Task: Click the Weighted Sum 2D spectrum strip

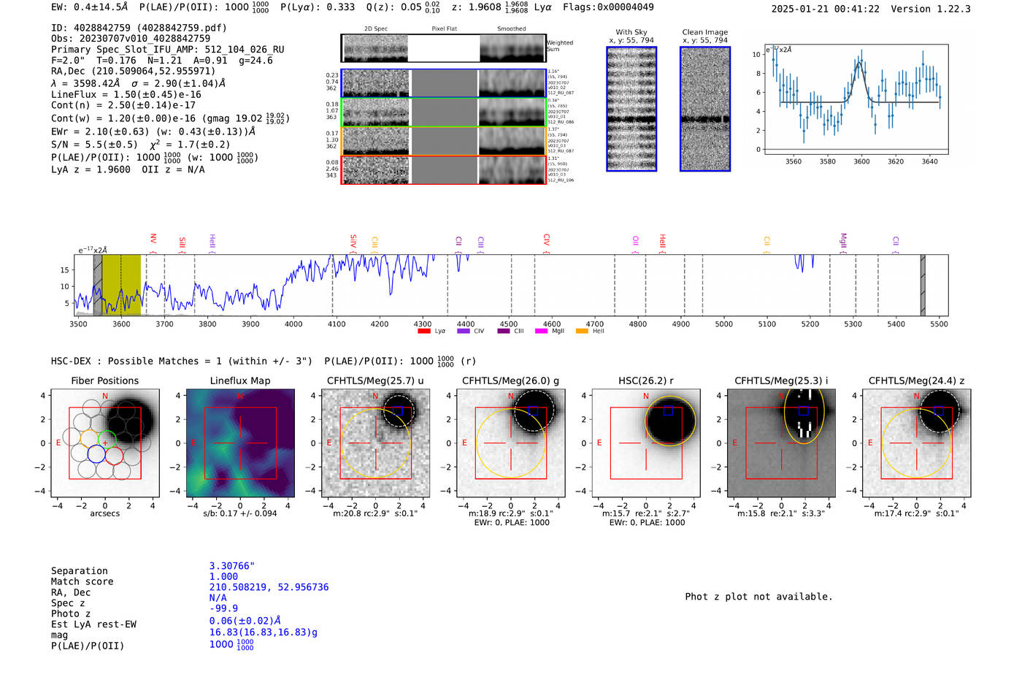Action: click(444, 48)
